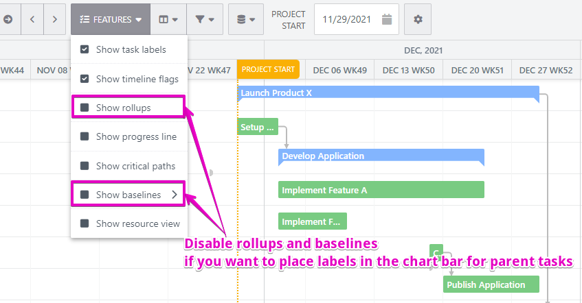Image resolution: width=582 pixels, height=303 pixels.
Task: Open the filter funnel dropdown
Action: pos(204,20)
